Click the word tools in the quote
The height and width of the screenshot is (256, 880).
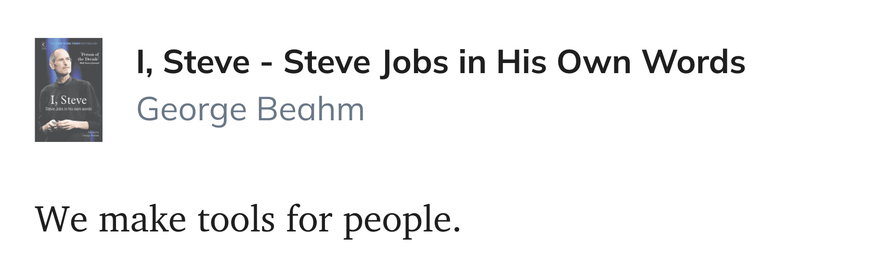coord(236,220)
